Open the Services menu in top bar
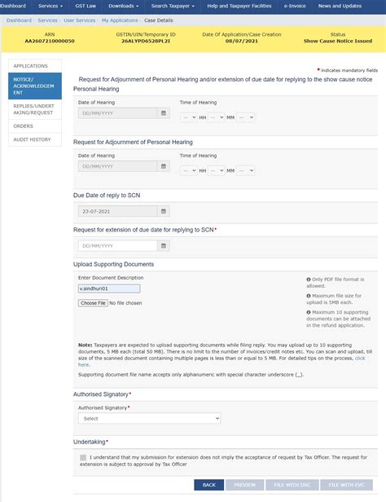This screenshot has width=386, height=502. (50, 6)
